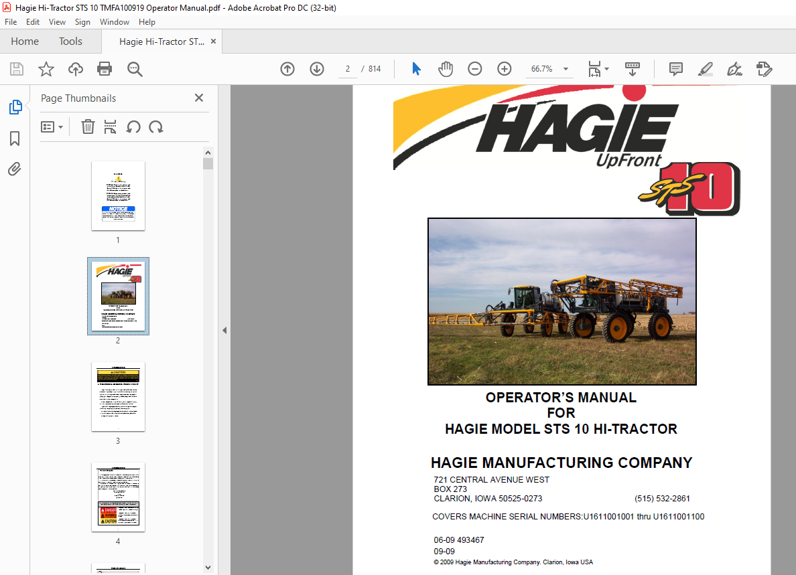This screenshot has width=796, height=575.
Task: Click thumbnails scrollbar up arrow
Action: (208, 153)
